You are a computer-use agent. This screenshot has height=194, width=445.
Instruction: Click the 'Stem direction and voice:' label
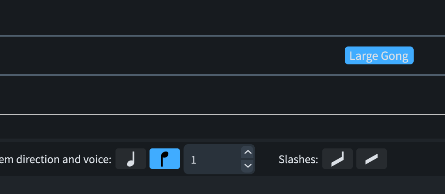tap(56, 159)
